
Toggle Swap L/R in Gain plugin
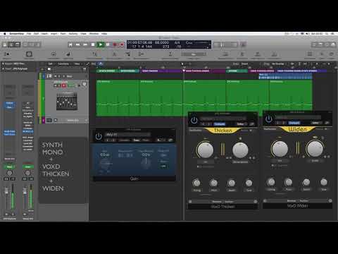click(x=163, y=155)
